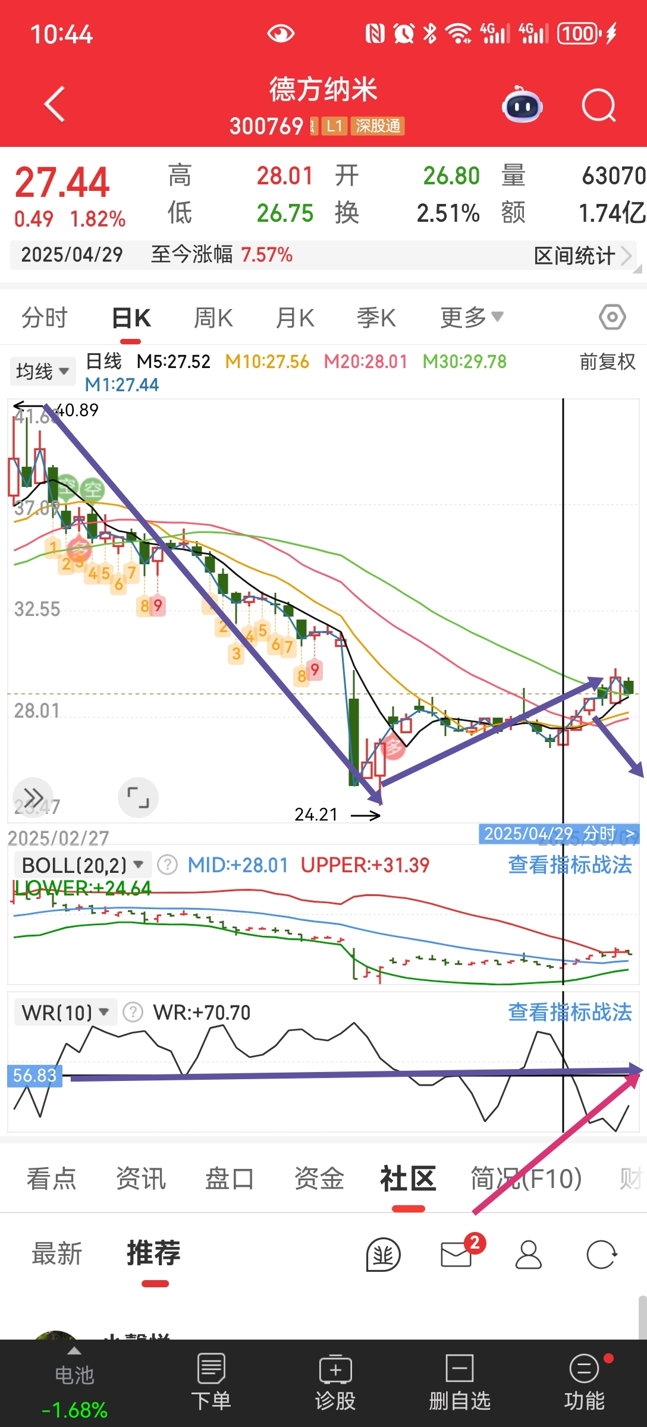The width and height of the screenshot is (647, 1427).
Task: Open the user profile icon
Action: (528, 1255)
